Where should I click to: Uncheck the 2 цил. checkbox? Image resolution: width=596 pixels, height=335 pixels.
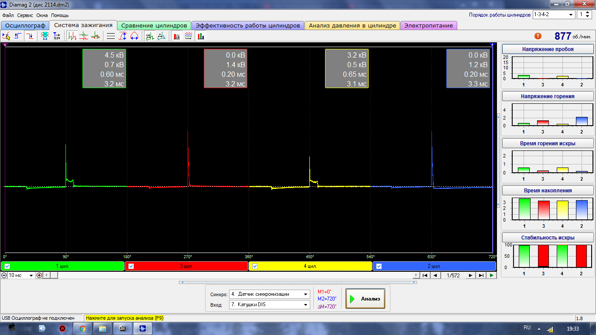pyautogui.click(x=379, y=266)
